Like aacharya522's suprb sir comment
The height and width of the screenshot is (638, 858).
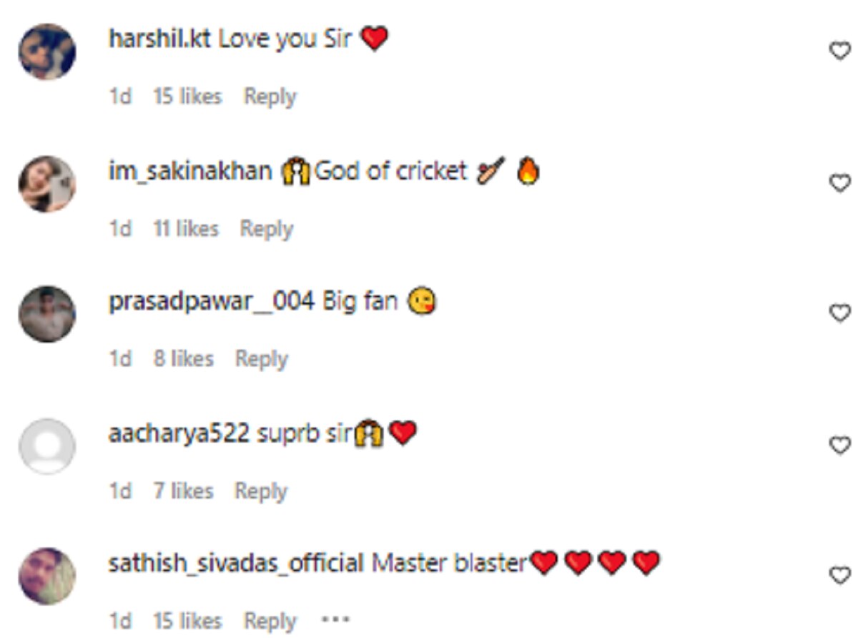838,445
